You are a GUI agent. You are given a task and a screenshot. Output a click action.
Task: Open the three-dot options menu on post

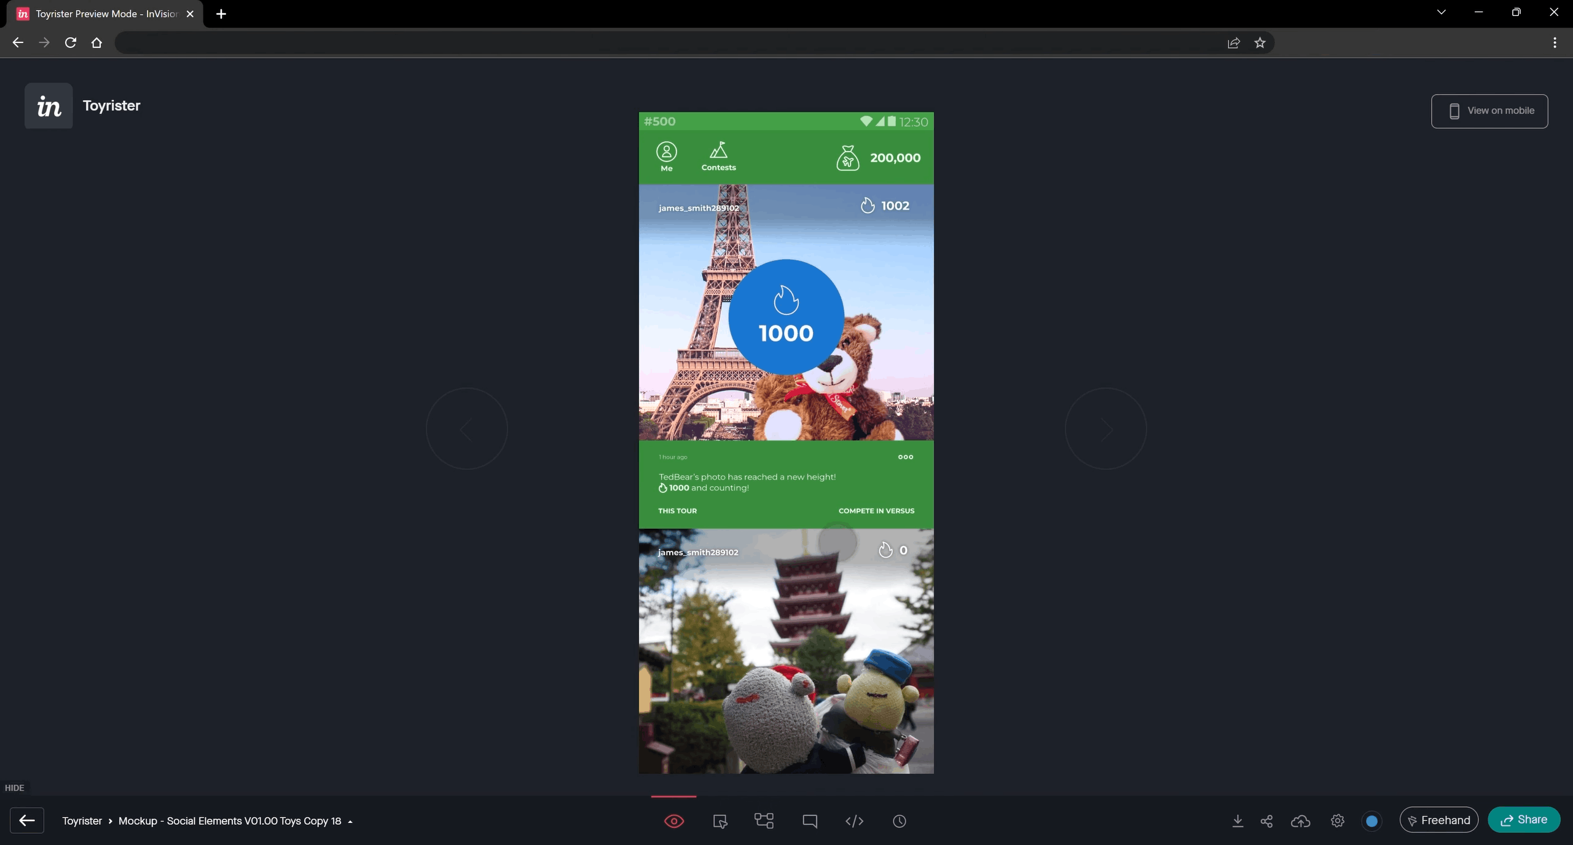point(906,457)
